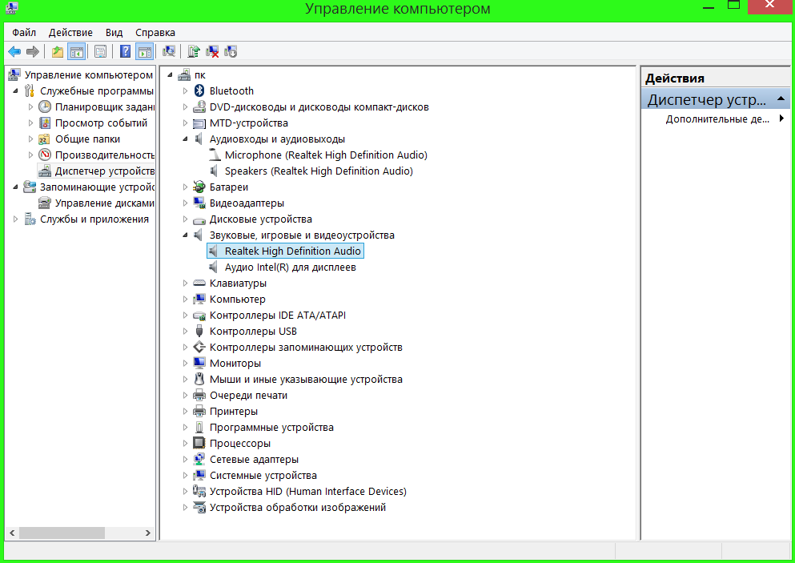Screen dimensions: 795x563
Task: Click the Устройства HID icon
Action: 199,492
